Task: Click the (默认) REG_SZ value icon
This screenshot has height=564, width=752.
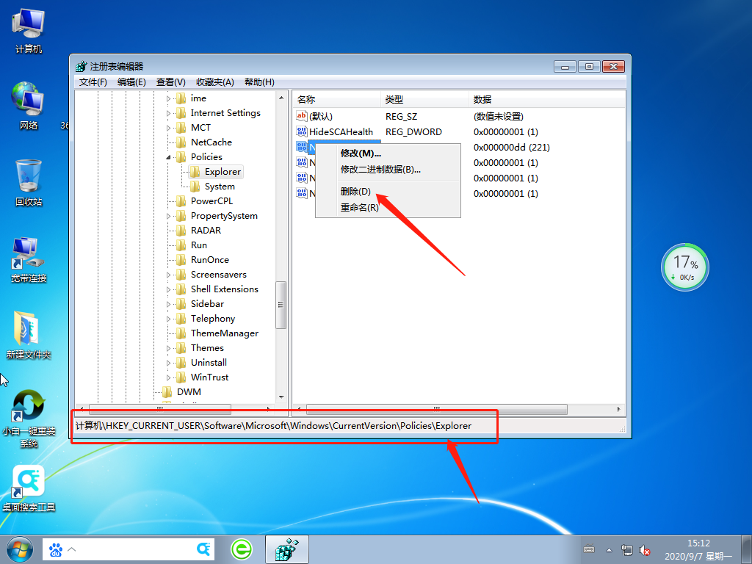Action: [303, 116]
